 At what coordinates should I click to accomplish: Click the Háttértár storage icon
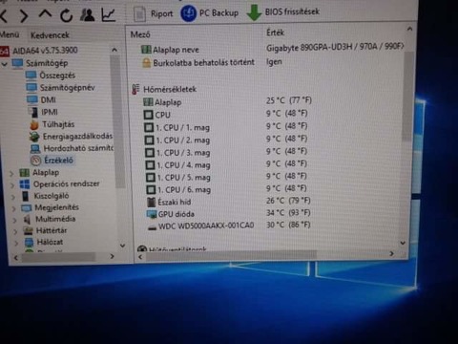pos(29,230)
